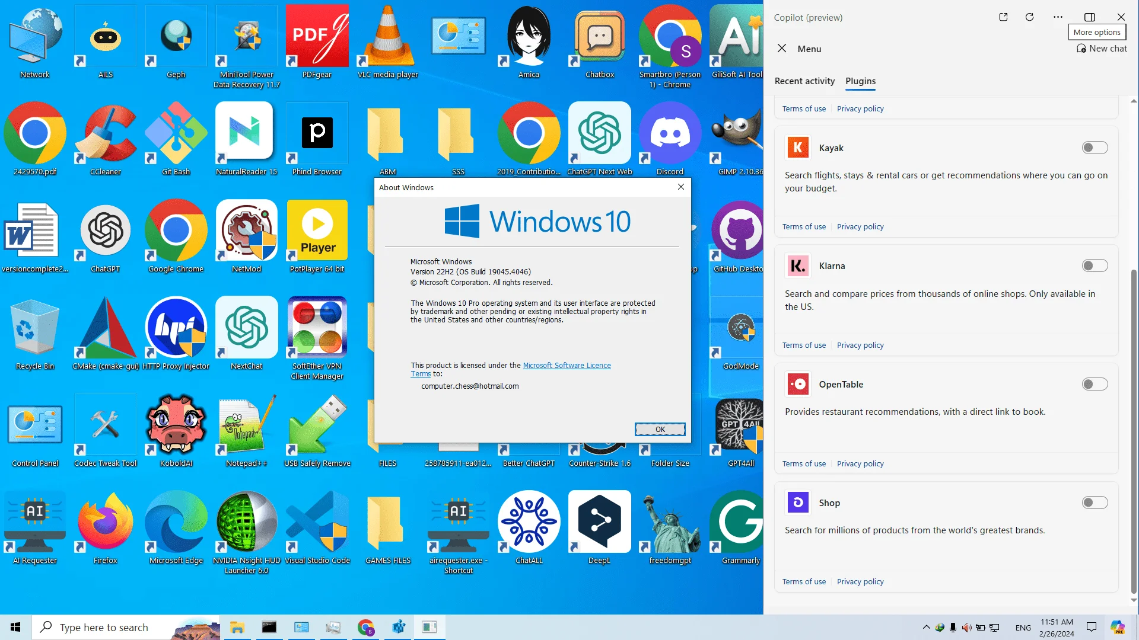1139x640 pixels.
Task: Switch to the Recent activity tab
Action: 804,81
